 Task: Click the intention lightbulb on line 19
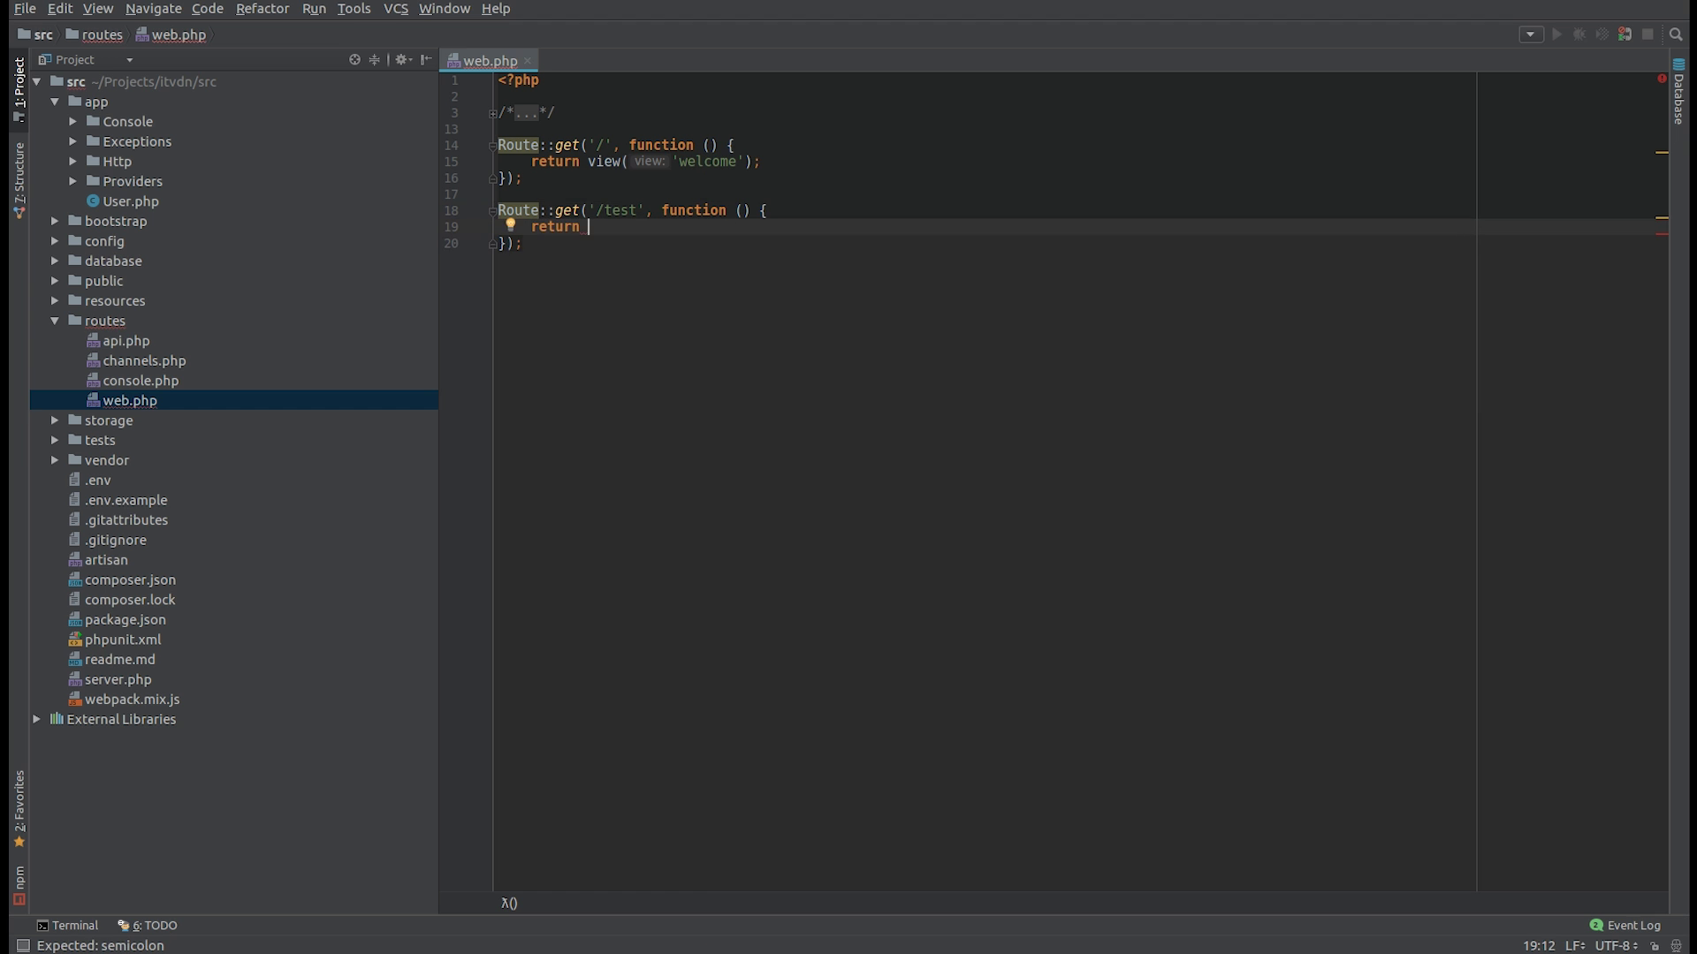[x=510, y=224]
